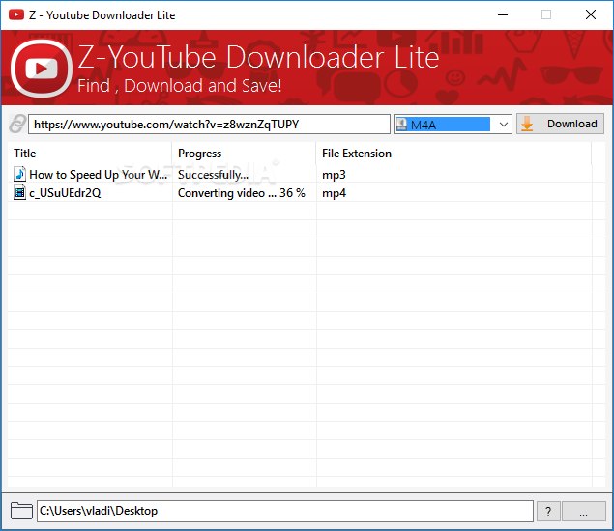Image resolution: width=614 pixels, height=531 pixels.
Task: Click the link chain icon beside URL field
Action: click(17, 124)
